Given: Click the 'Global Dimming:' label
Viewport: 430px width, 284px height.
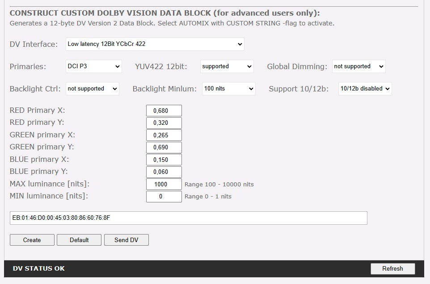Looking at the screenshot, I should 297,66.
